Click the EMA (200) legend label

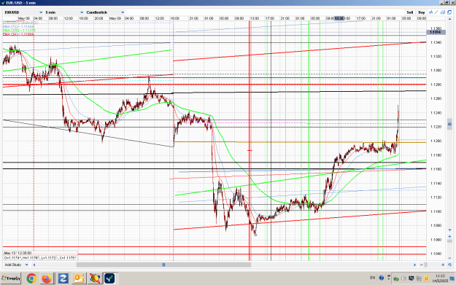click(19, 30)
